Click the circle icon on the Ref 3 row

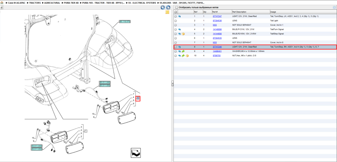click(176, 25)
